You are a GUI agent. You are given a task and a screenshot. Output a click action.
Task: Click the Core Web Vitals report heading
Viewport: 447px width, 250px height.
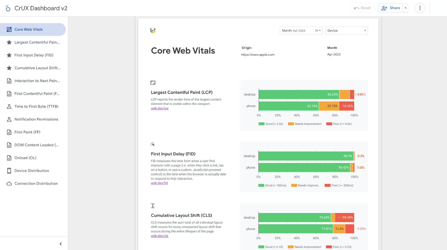183,51
